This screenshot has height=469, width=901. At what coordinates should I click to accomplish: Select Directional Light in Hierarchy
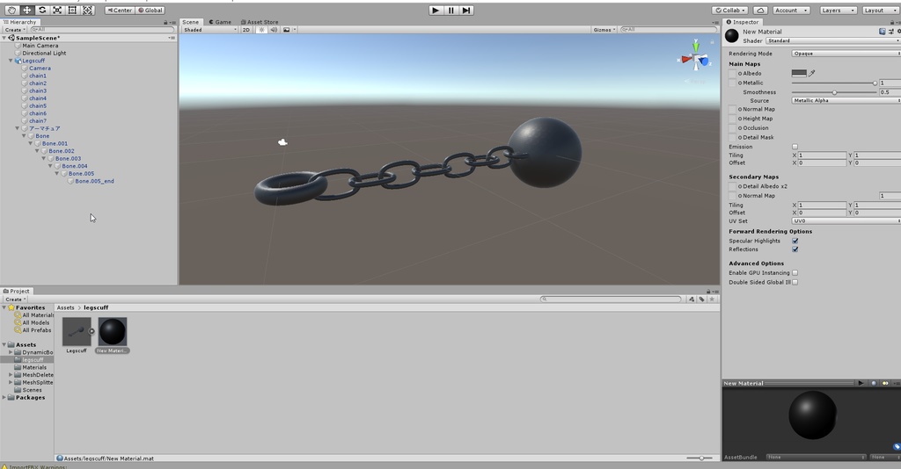click(44, 53)
